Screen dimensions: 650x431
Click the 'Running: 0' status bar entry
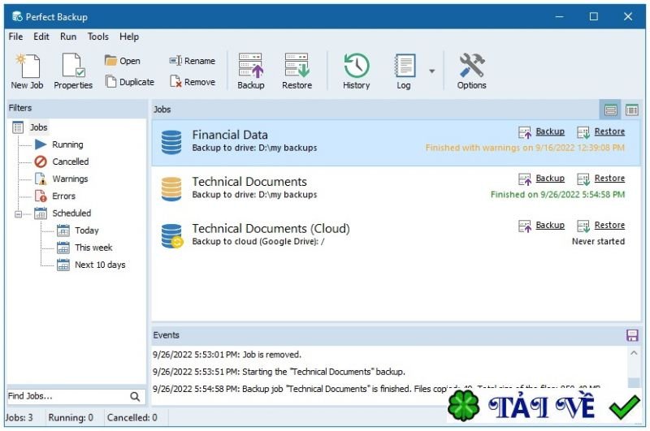pos(71,418)
